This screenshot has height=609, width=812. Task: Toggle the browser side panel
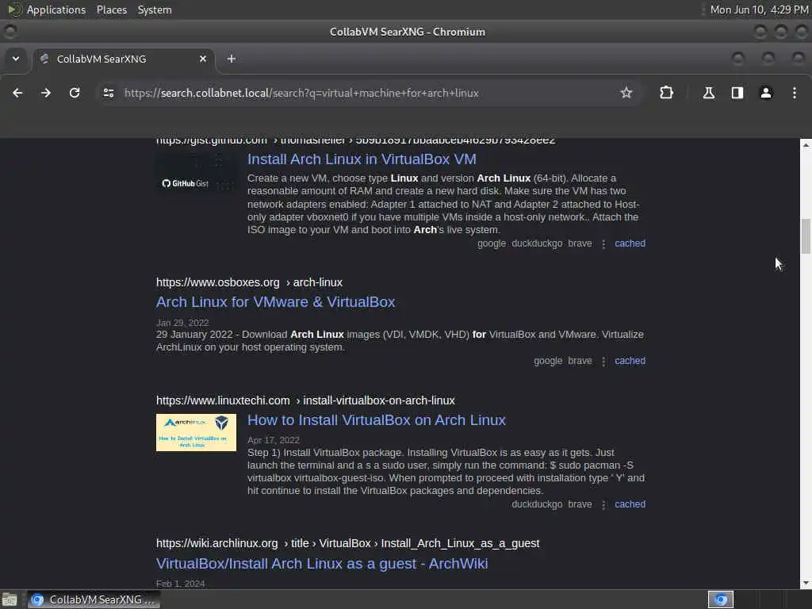pyautogui.click(x=737, y=93)
